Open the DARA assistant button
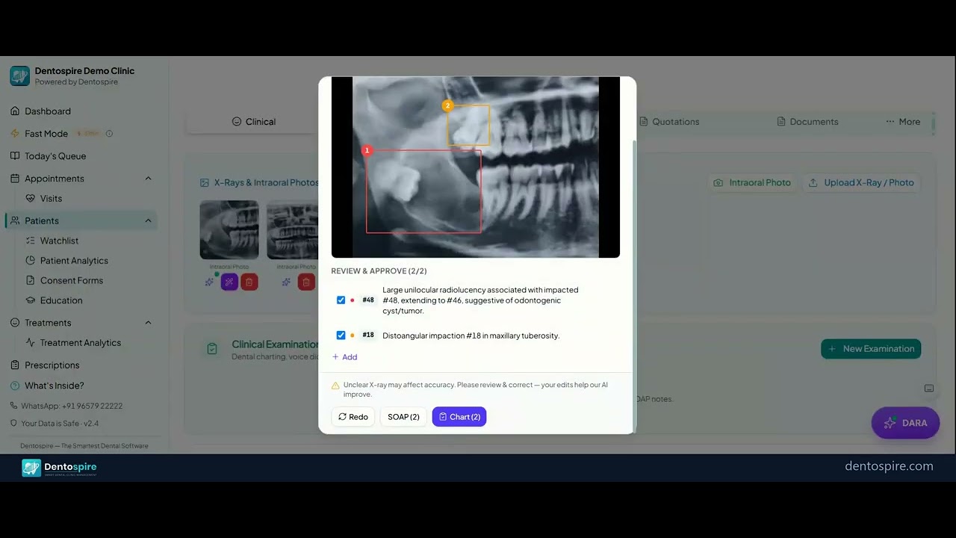Image resolution: width=956 pixels, height=538 pixels. pos(905,423)
